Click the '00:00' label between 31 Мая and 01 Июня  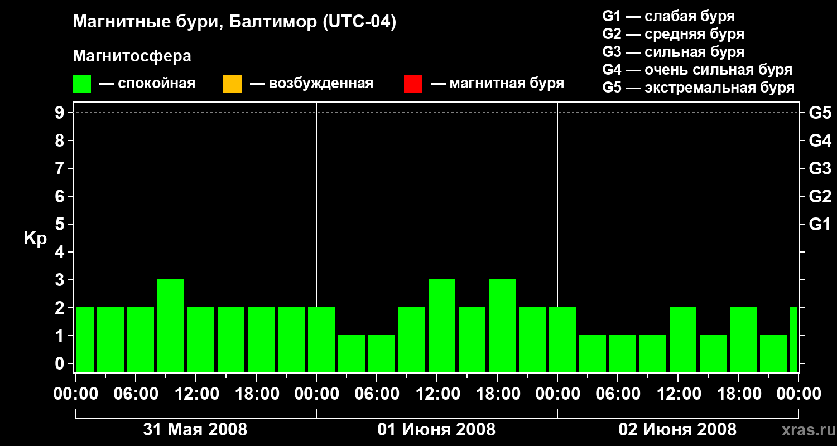pos(316,394)
